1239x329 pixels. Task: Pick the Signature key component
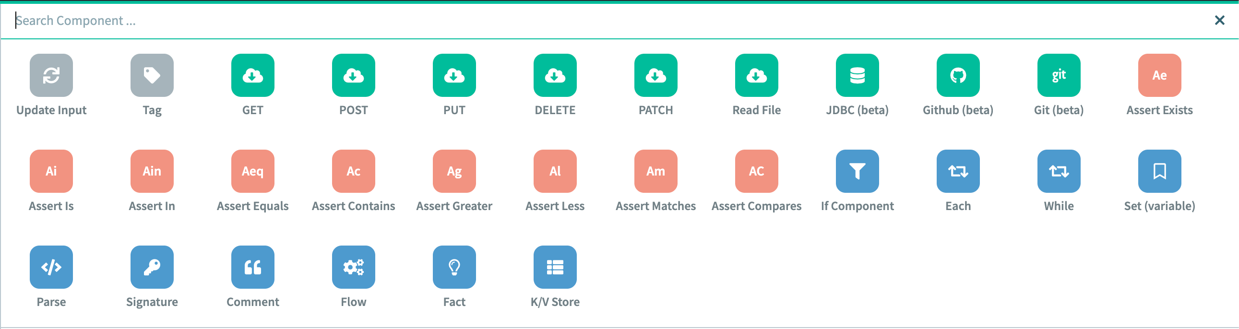[x=152, y=267]
